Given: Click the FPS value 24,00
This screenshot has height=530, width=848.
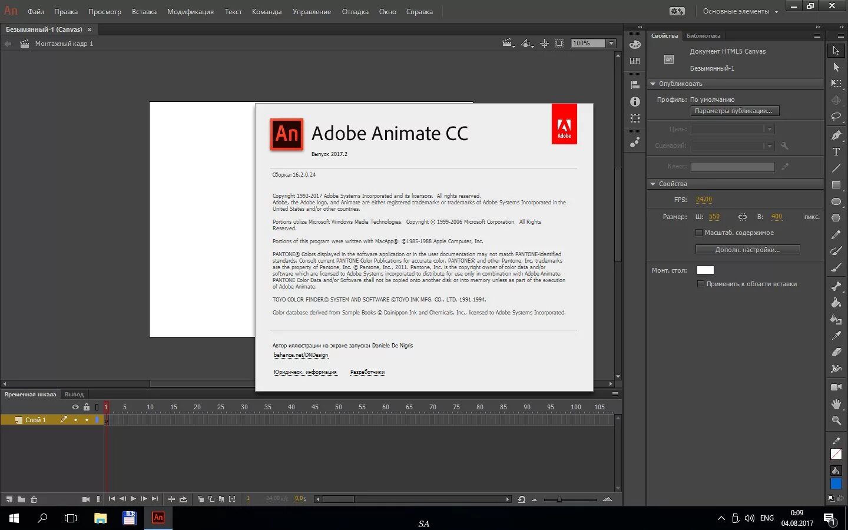Looking at the screenshot, I should [x=704, y=200].
